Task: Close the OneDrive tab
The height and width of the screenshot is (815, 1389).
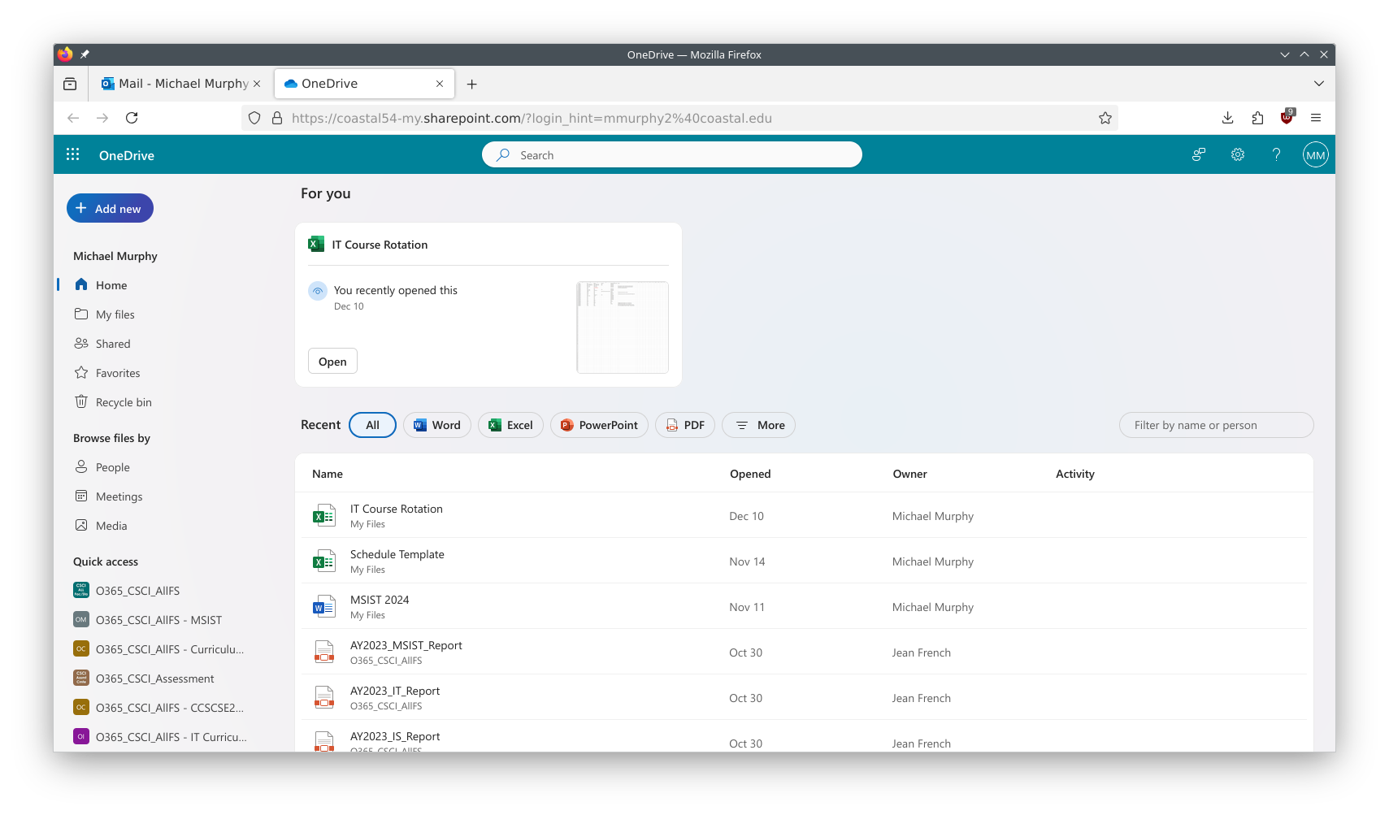Action: [440, 84]
